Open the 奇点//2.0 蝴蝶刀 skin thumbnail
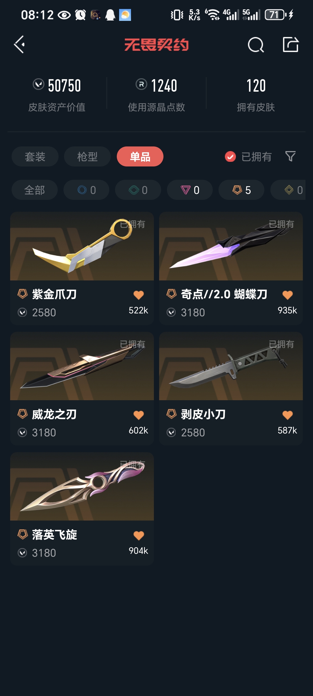This screenshot has height=696, width=313. (x=231, y=246)
